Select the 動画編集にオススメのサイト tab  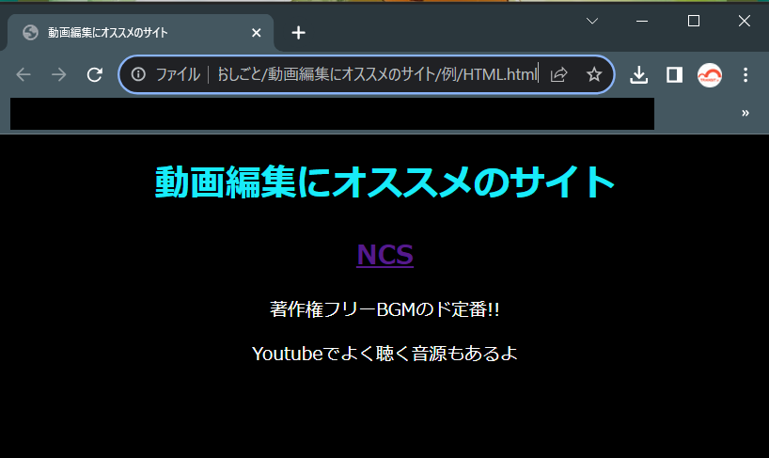pyautogui.click(x=132, y=33)
